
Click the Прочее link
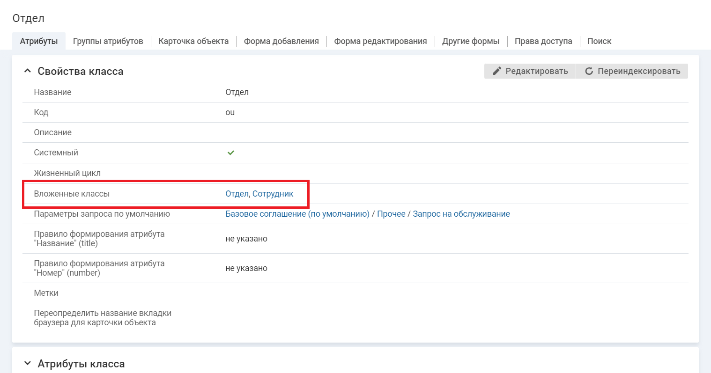391,214
